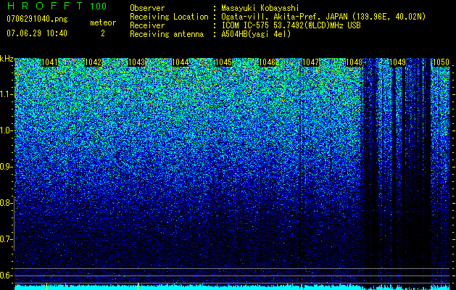This screenshot has height=290, width=456.
Task: Click the 1045 time marker label
Action: pyautogui.click(x=223, y=62)
